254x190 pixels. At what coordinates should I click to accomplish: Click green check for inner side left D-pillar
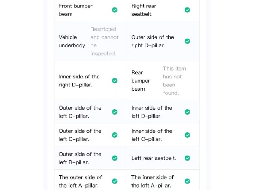[187, 112]
